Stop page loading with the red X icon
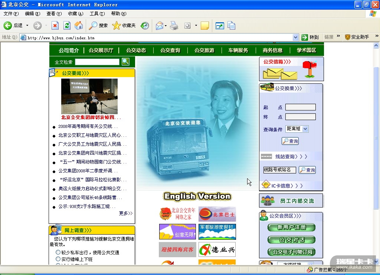 [55, 26]
